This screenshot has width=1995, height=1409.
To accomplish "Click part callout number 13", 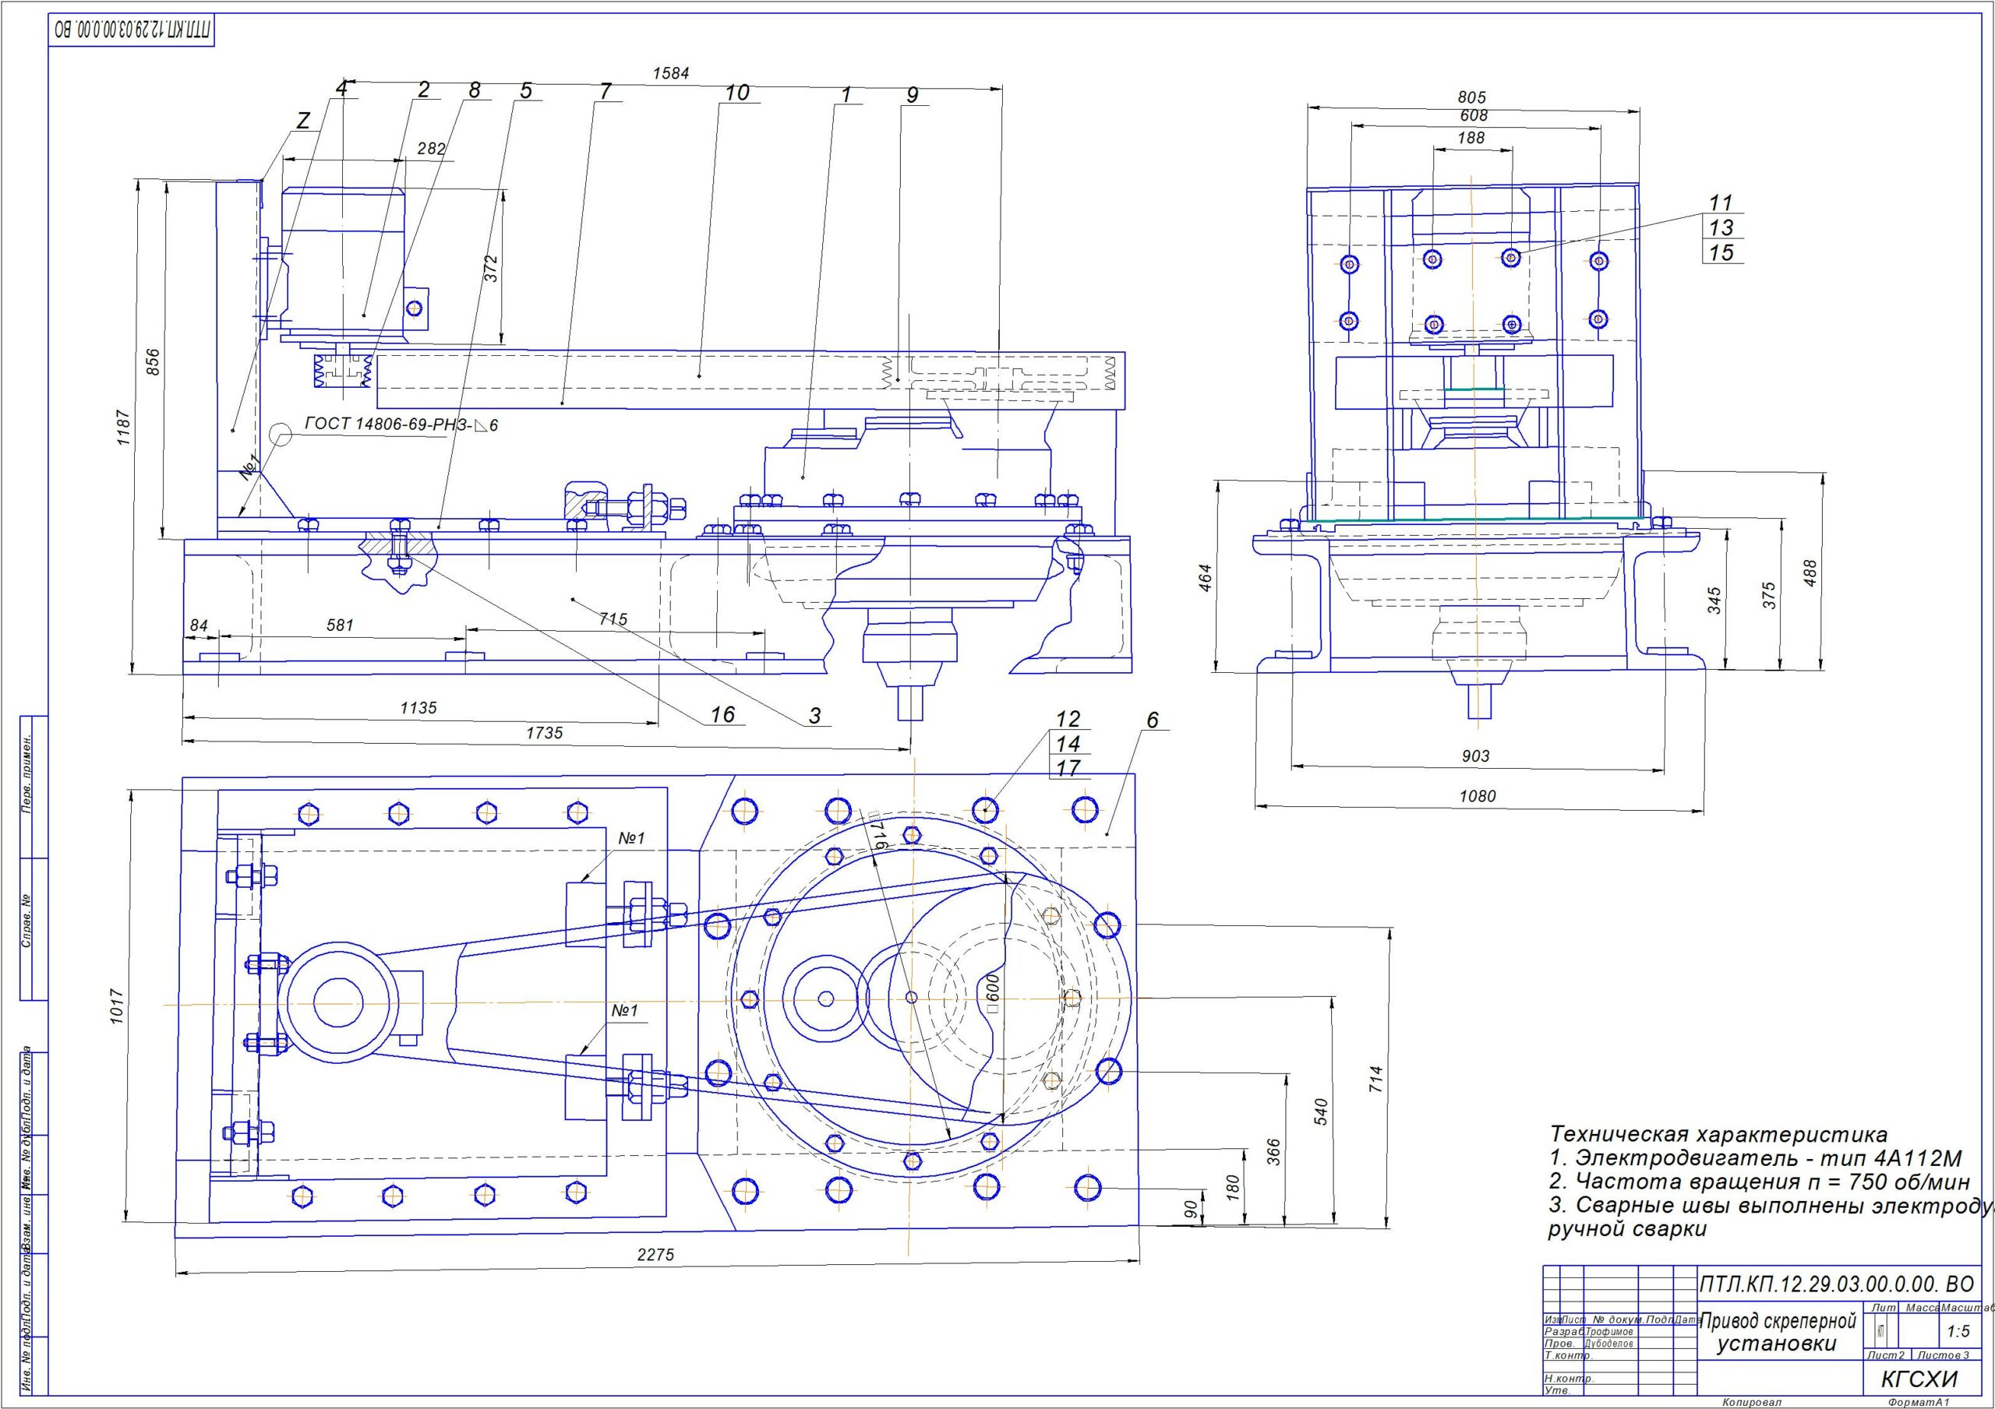I will (1721, 227).
